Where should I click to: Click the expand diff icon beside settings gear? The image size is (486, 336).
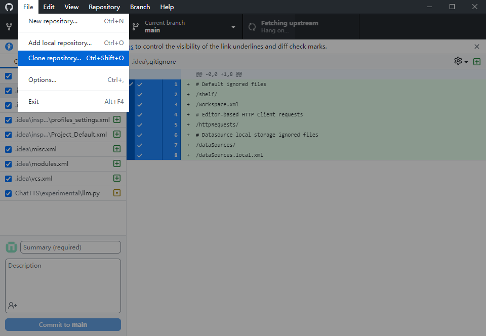click(x=476, y=61)
